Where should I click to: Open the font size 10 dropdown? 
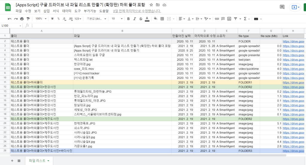[x=116, y=19]
